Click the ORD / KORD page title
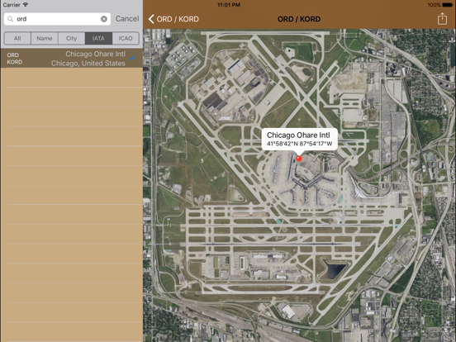456x342 pixels. (299, 19)
